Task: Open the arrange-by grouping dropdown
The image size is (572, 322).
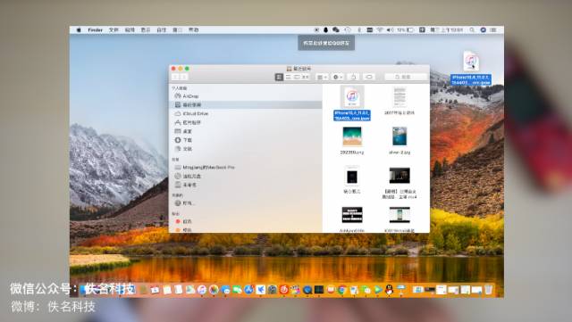Action: tap(322, 77)
